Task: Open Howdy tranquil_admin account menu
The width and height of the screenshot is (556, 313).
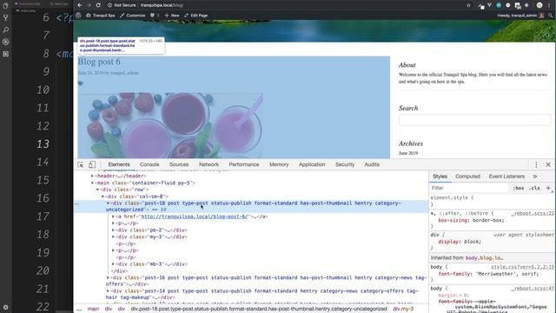Action: point(520,16)
